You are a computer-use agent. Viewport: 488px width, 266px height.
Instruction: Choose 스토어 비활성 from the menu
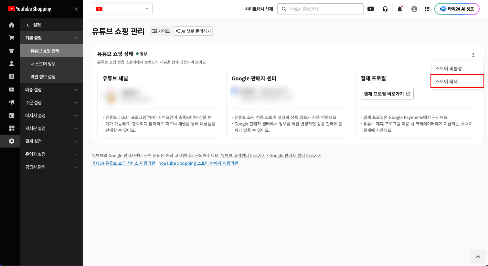457,68
